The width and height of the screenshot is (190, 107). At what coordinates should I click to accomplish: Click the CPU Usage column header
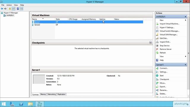tap(74, 19)
